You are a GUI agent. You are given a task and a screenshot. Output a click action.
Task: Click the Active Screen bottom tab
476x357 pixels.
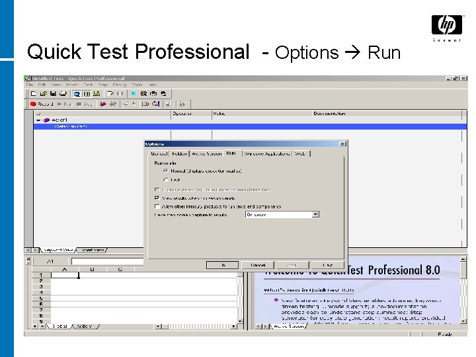[x=289, y=327]
